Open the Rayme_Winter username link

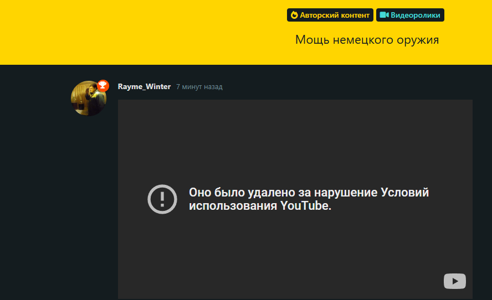point(144,86)
